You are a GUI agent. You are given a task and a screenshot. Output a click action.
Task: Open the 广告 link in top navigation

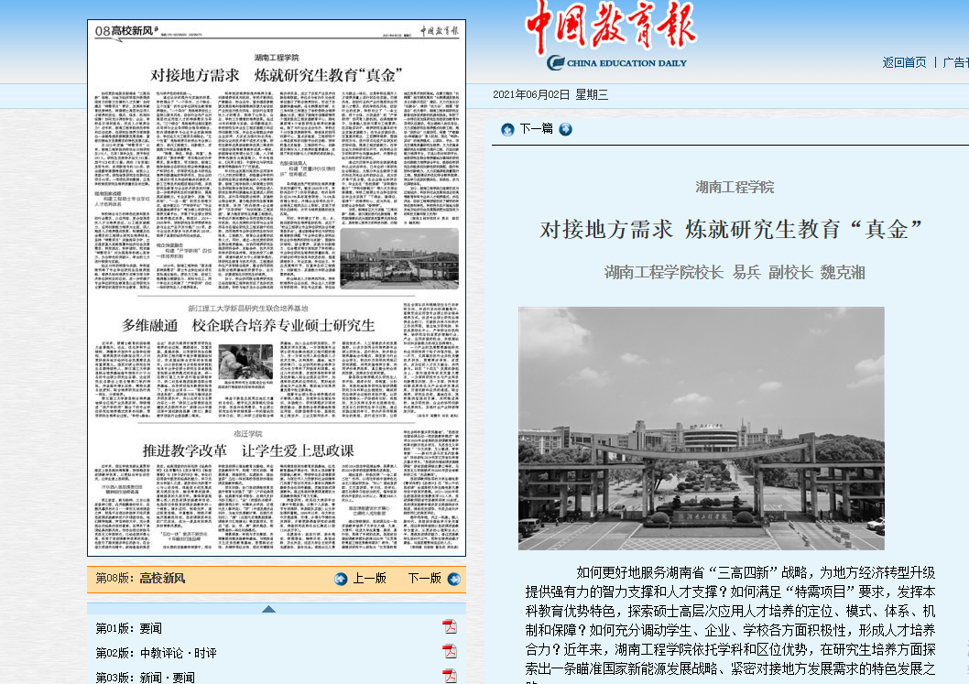(x=955, y=62)
